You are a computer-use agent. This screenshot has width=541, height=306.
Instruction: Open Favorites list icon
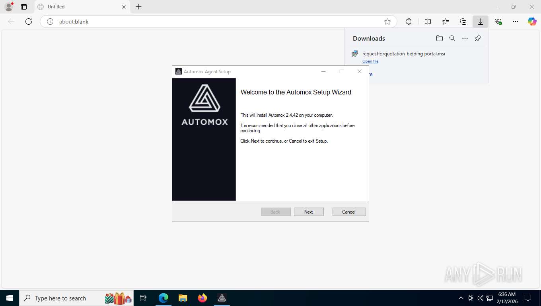(x=446, y=22)
